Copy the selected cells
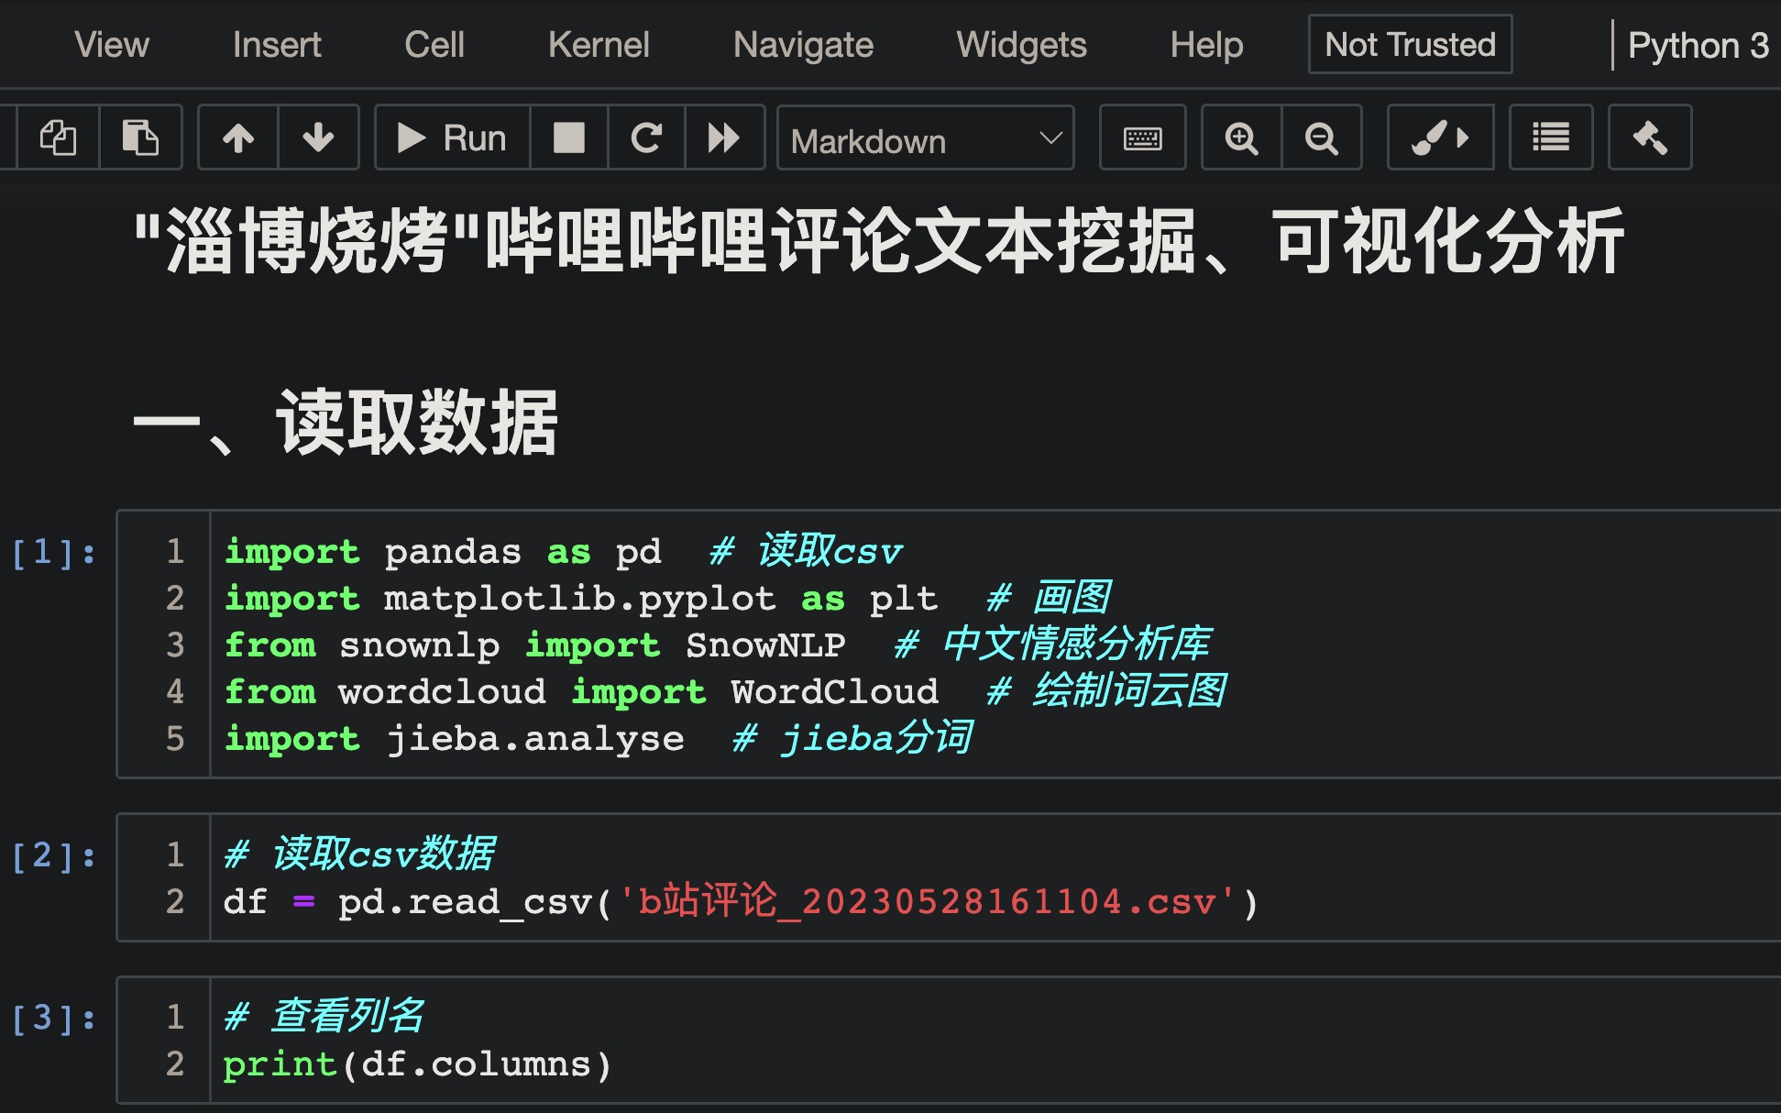The image size is (1781, 1113). click(57, 138)
